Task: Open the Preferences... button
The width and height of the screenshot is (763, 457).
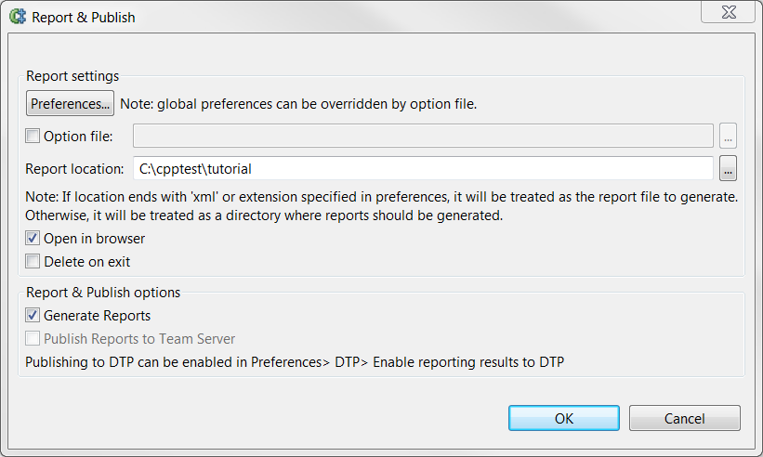Action: coord(70,103)
